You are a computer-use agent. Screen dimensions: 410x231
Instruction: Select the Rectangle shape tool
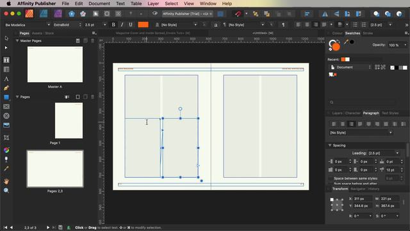click(x=6, y=97)
